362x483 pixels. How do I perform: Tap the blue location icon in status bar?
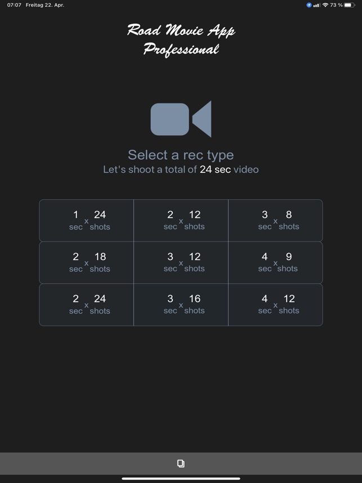tap(309, 5)
